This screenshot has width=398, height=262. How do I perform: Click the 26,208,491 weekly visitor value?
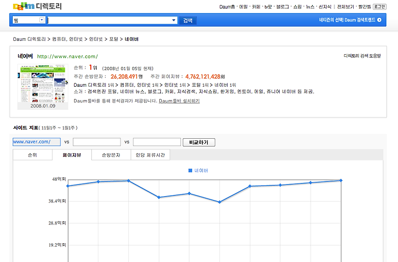124,76
